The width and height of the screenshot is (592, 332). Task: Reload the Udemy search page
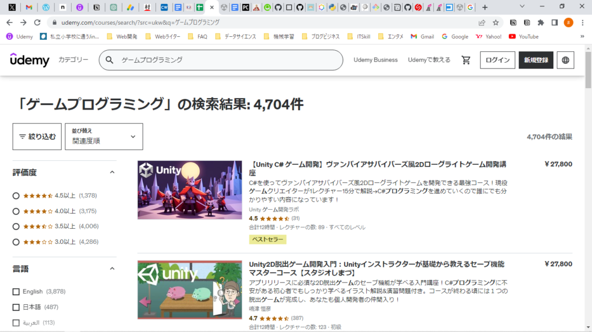pos(37,22)
